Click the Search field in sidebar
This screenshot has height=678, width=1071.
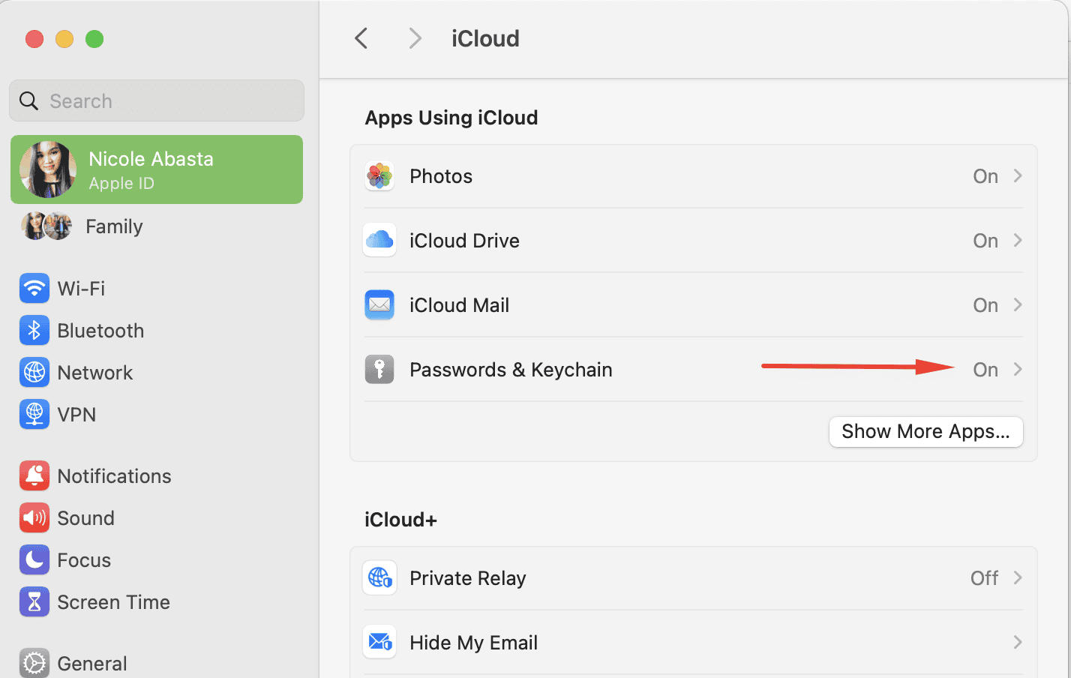(157, 101)
